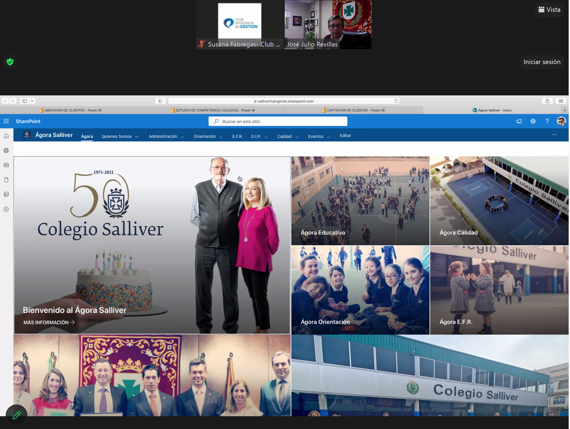The image size is (570, 429).
Task: Click the create (plus) sidebar icon
Action: pos(6,209)
